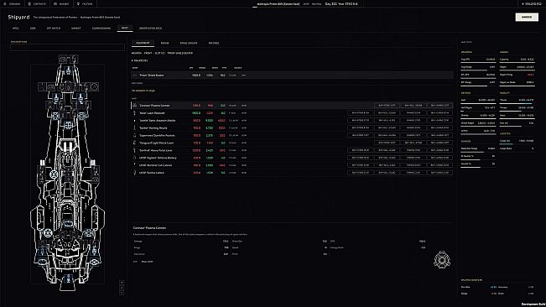Switch to the Intel shipyard tab

point(16,29)
